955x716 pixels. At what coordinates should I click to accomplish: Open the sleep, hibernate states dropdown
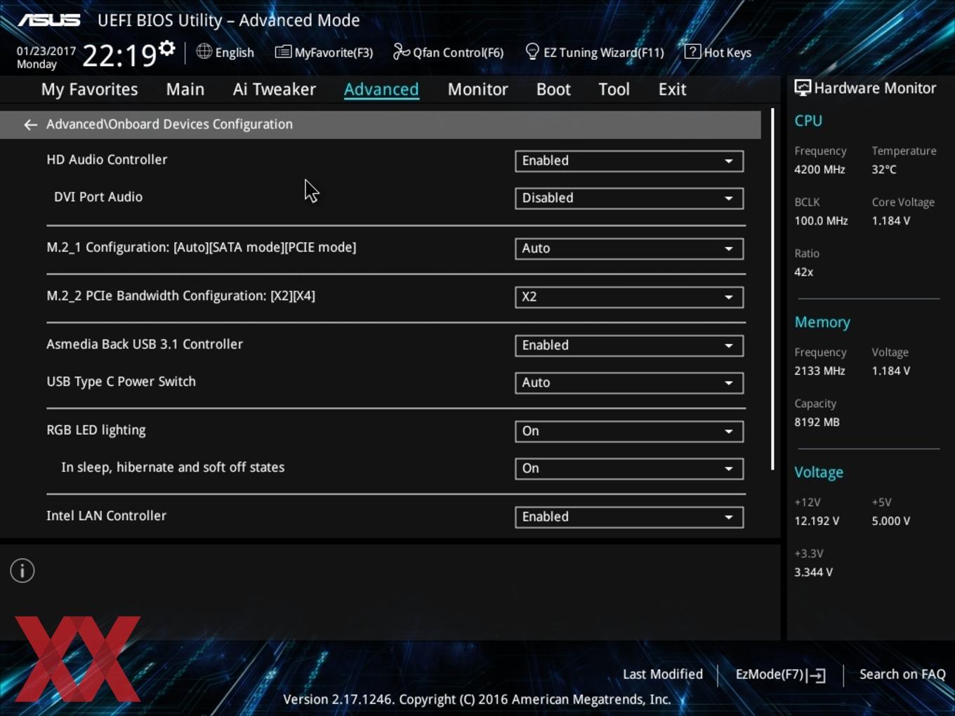pos(629,468)
